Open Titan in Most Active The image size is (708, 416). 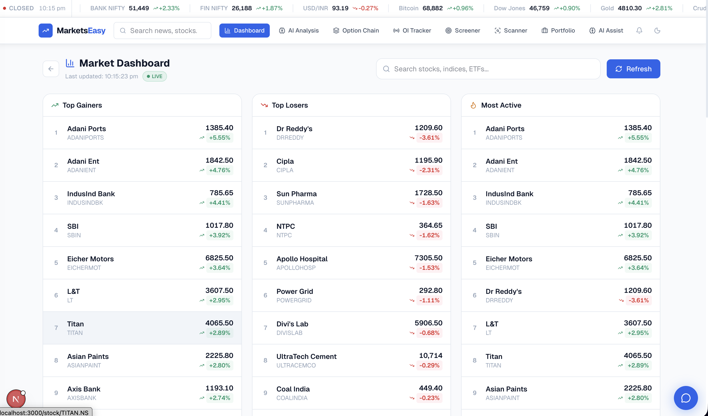[x=561, y=360]
